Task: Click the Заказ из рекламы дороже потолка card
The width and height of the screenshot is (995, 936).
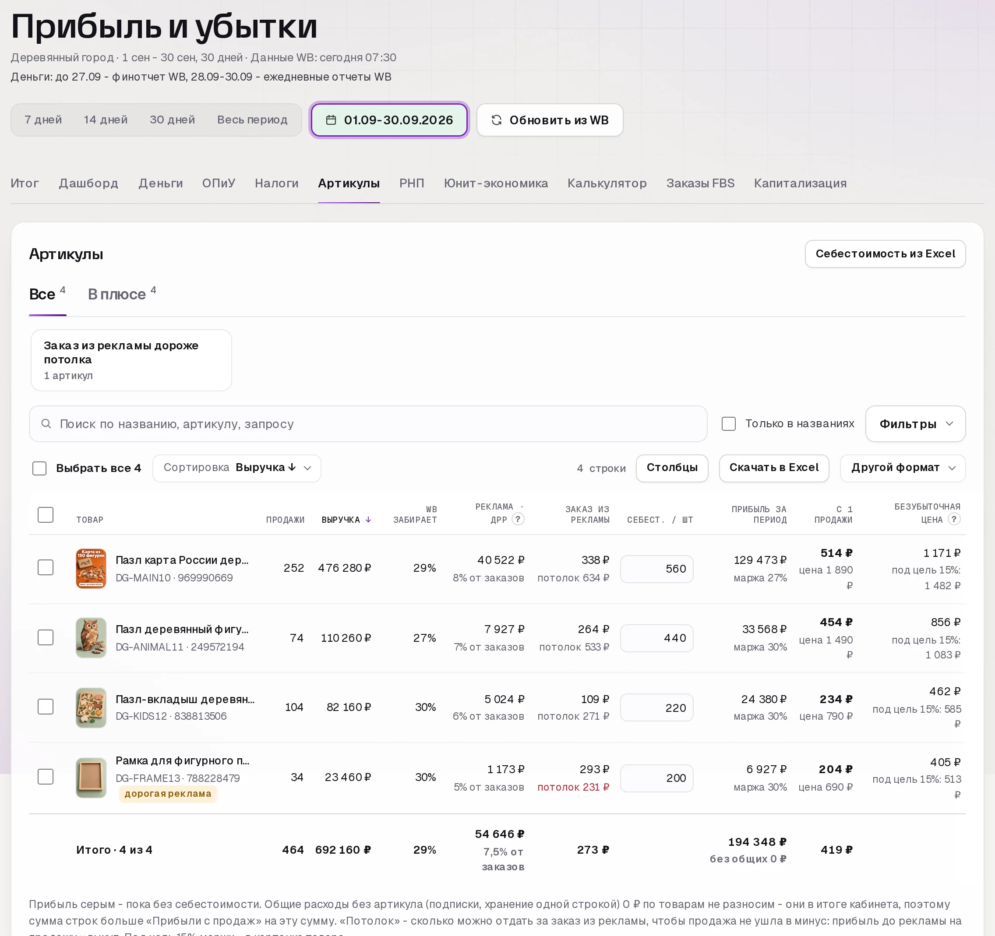Action: [131, 360]
